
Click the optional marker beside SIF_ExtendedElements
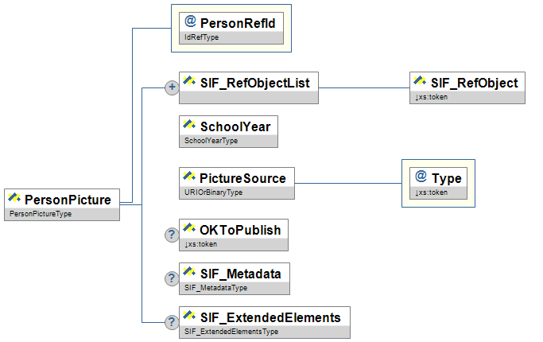point(171,321)
